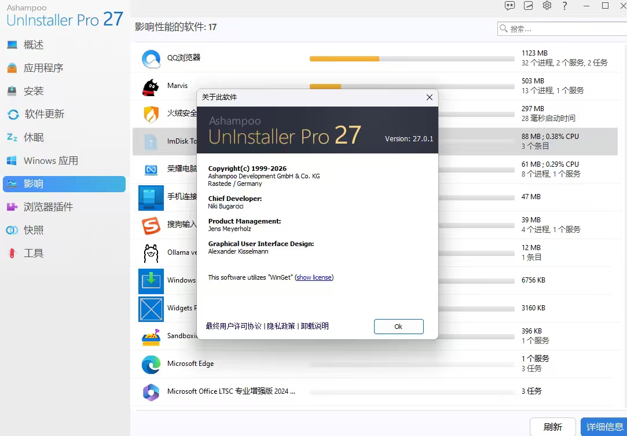Click into the 搜索 search field

pos(562,29)
